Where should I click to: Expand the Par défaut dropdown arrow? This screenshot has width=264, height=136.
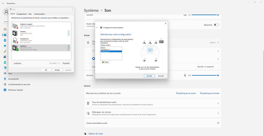(59, 63)
